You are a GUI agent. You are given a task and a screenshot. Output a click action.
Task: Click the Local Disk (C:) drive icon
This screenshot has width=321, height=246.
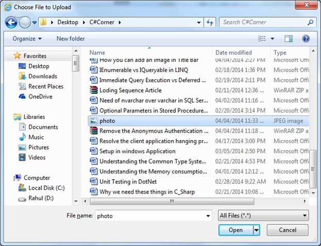(22, 188)
